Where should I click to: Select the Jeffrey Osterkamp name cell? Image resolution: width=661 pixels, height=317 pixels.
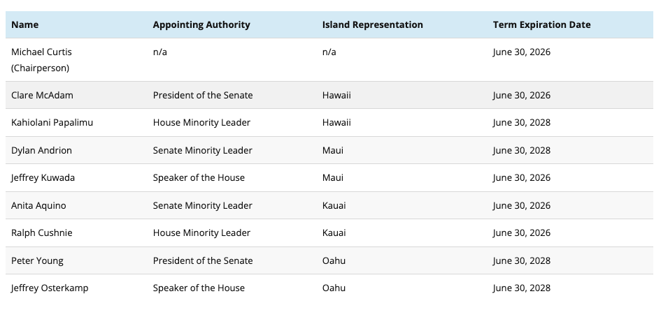[x=50, y=288]
